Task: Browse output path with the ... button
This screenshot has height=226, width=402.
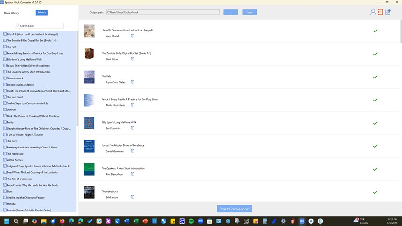Action: pyautogui.click(x=230, y=12)
